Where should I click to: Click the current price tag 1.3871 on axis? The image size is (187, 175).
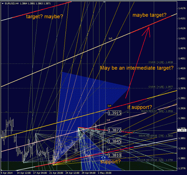point(182,130)
